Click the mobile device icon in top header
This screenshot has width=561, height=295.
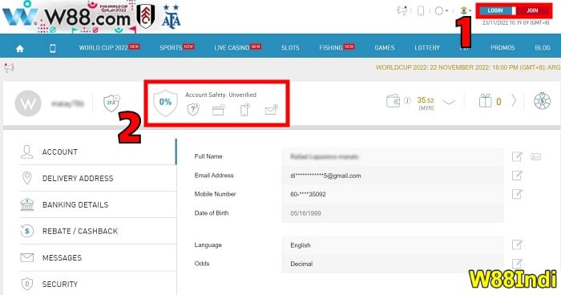421,10
